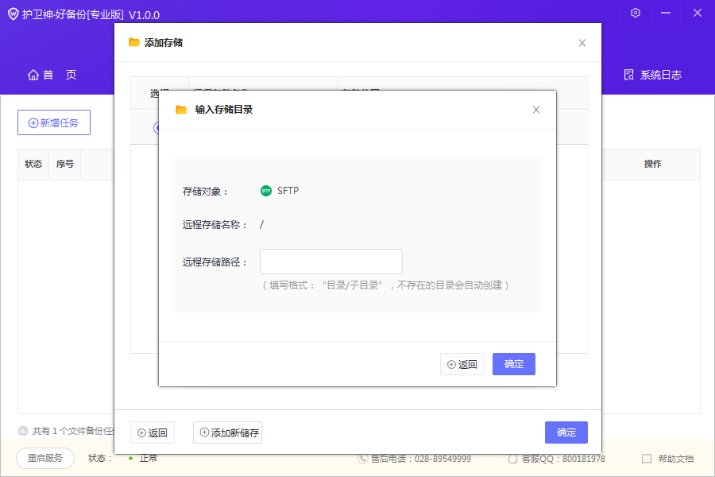Image resolution: width=715 pixels, height=477 pixels.
Task: Click 返回 in 添加存储 dialog
Action: pos(153,432)
